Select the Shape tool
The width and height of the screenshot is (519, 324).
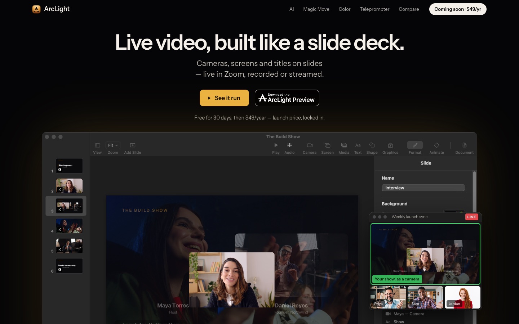coord(372,145)
